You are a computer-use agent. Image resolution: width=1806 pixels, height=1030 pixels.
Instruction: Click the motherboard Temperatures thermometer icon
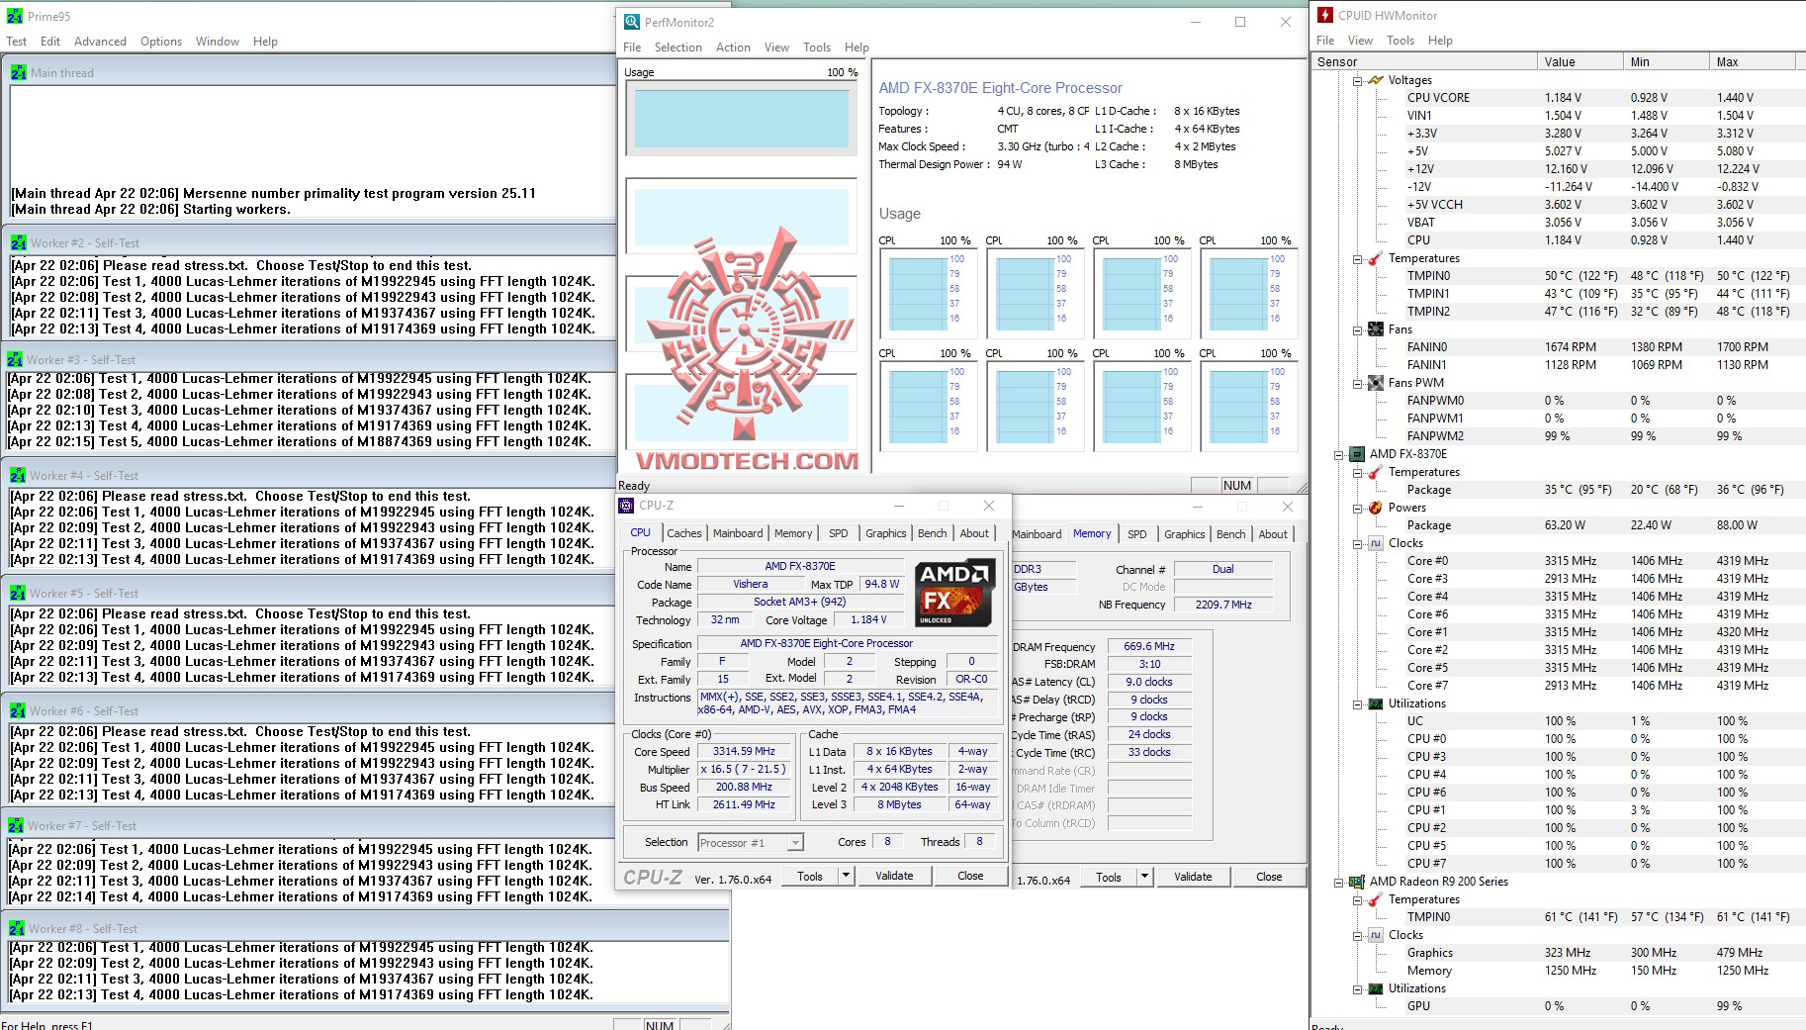tap(1375, 258)
